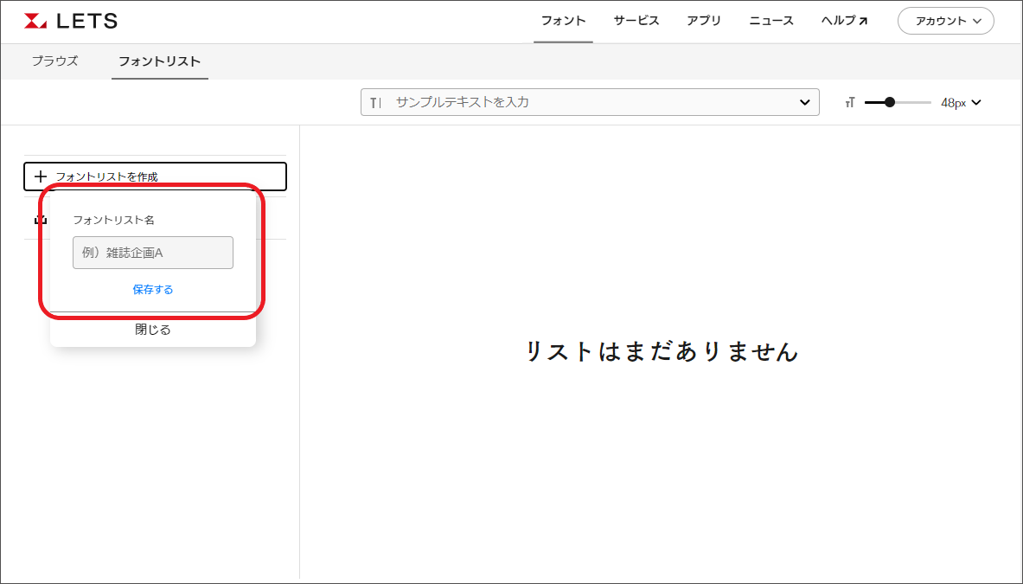Viewport: 1023px width, 584px height.
Task: Click the LETS logo in the header
Action: 71,21
